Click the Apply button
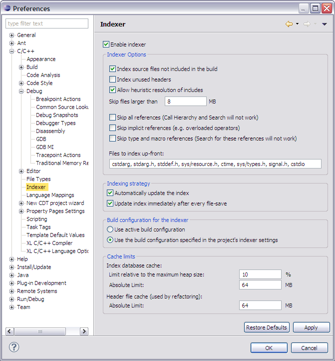Screen dimensions: 335x361 point(312,327)
